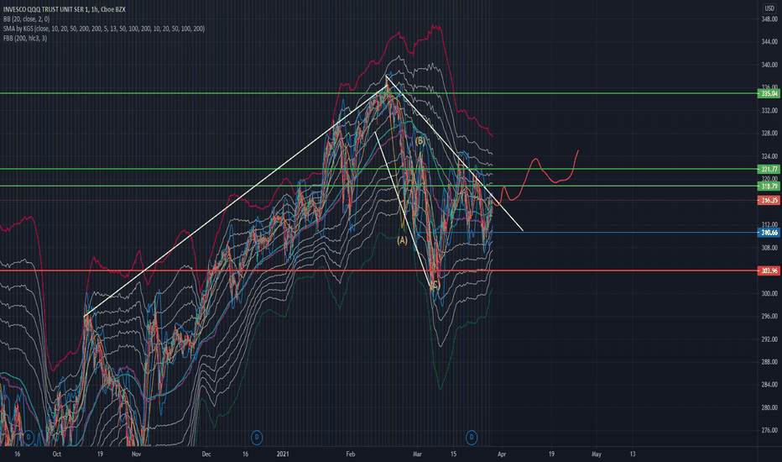Select the SMA by KGS indicator label
782x462 pixels.
[104, 29]
